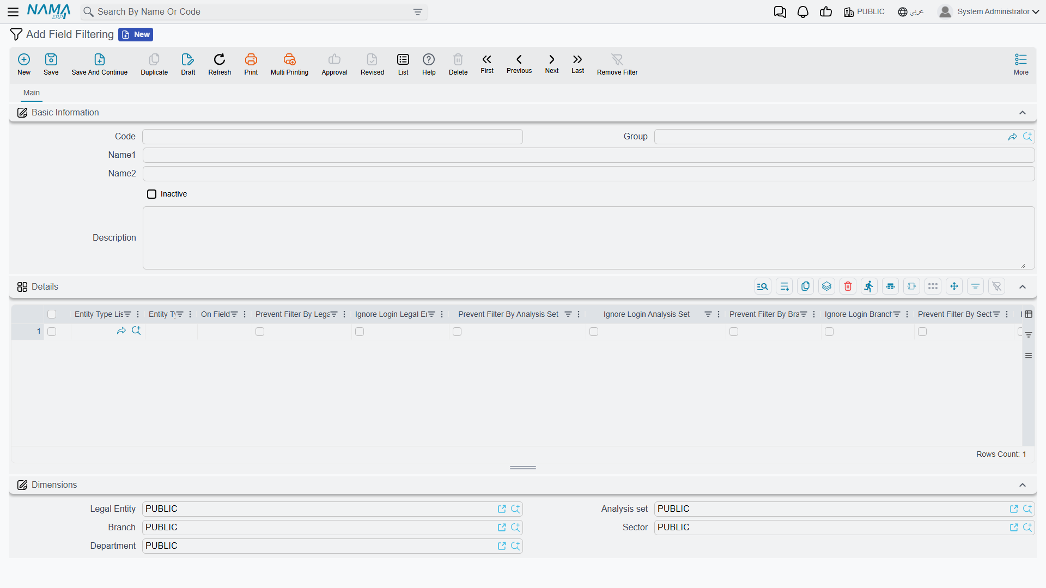1046x588 pixels.
Task: Switch language to Arabic
Action: coord(911,12)
